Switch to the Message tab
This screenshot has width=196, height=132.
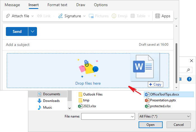tap(12, 5)
